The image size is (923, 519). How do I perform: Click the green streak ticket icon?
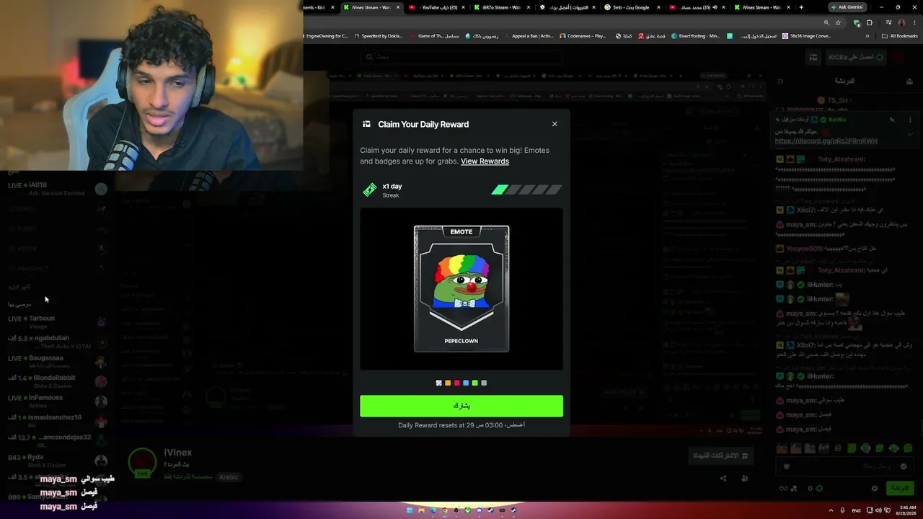(x=370, y=190)
